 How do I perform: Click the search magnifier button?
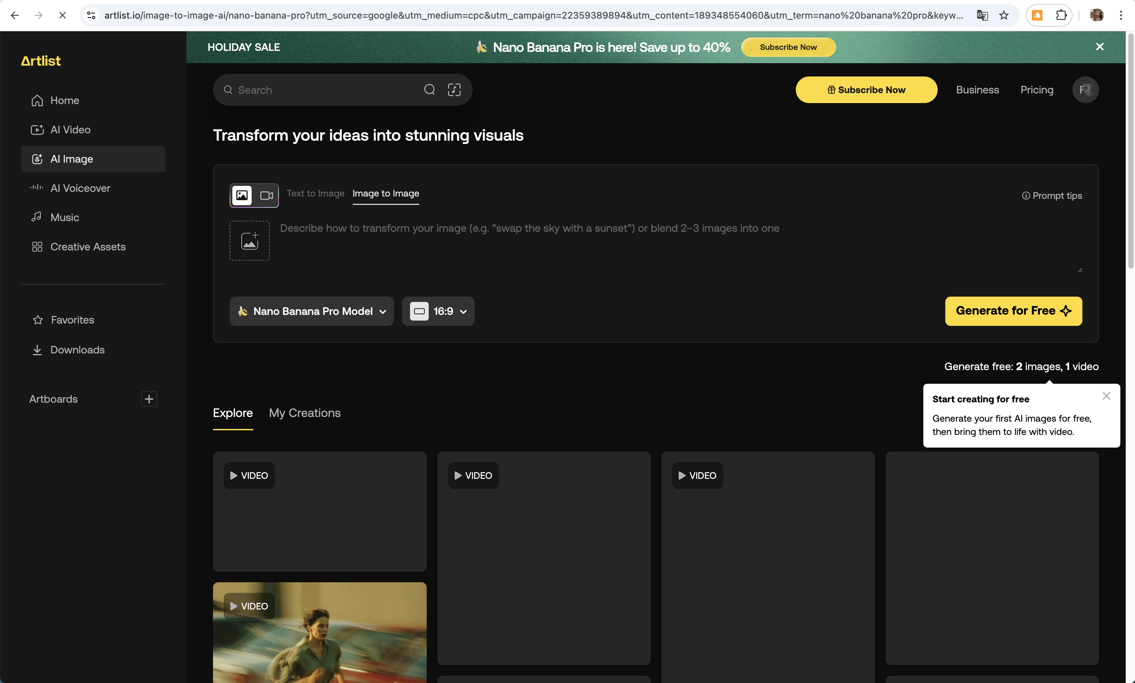pos(429,90)
